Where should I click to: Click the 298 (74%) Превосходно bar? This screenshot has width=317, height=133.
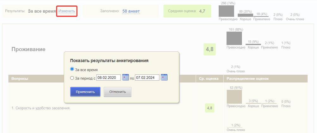click(x=227, y=11)
